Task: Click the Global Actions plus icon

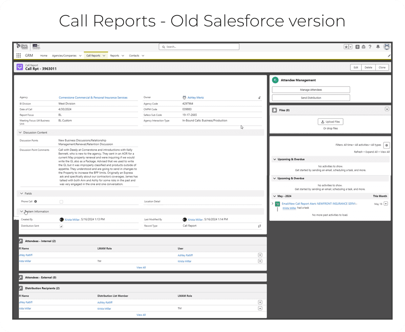Action: (358, 47)
